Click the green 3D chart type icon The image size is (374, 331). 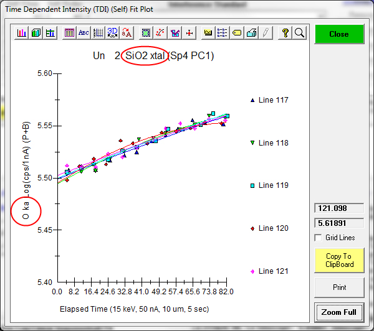coord(36,33)
